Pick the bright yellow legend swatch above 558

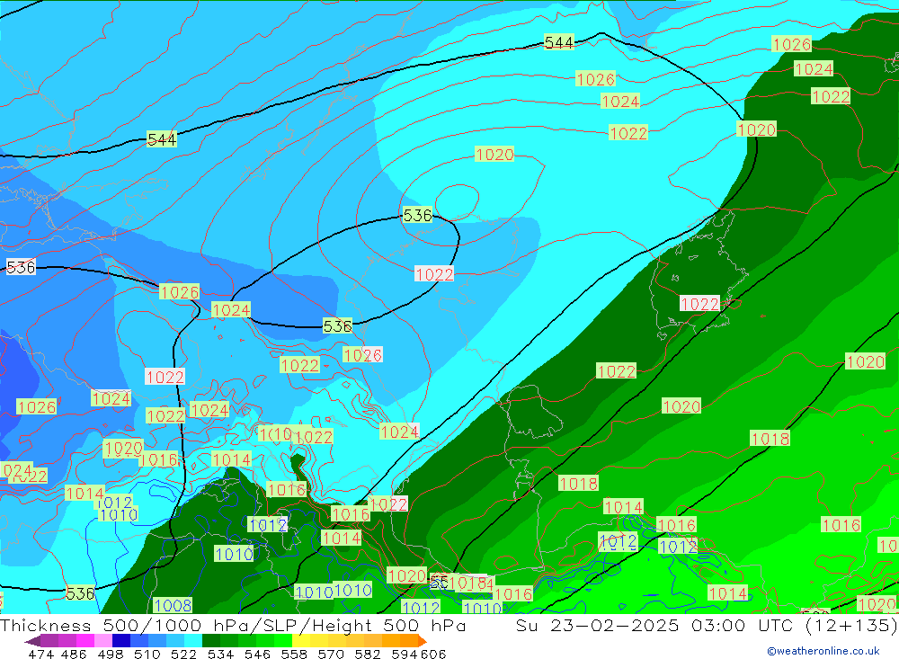tap(301, 641)
